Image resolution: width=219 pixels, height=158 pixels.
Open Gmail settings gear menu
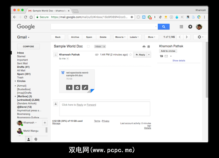200,37
